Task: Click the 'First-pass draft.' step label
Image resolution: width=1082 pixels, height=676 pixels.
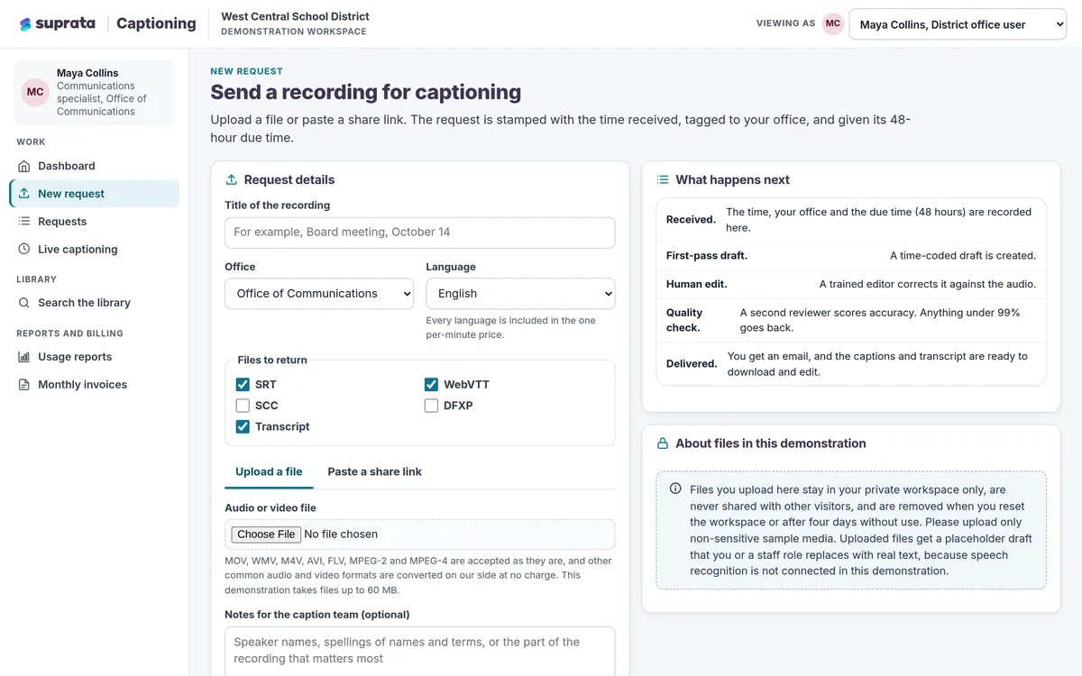Action: 707,256
